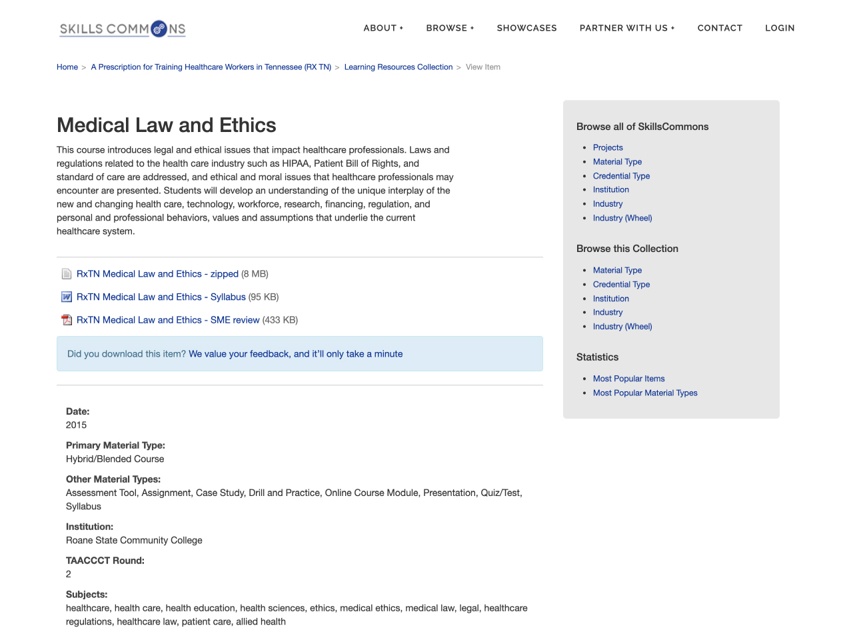Viewport: 853px width, 640px height.
Task: Browse all SkillsCommons by Material Type
Action: coord(618,162)
